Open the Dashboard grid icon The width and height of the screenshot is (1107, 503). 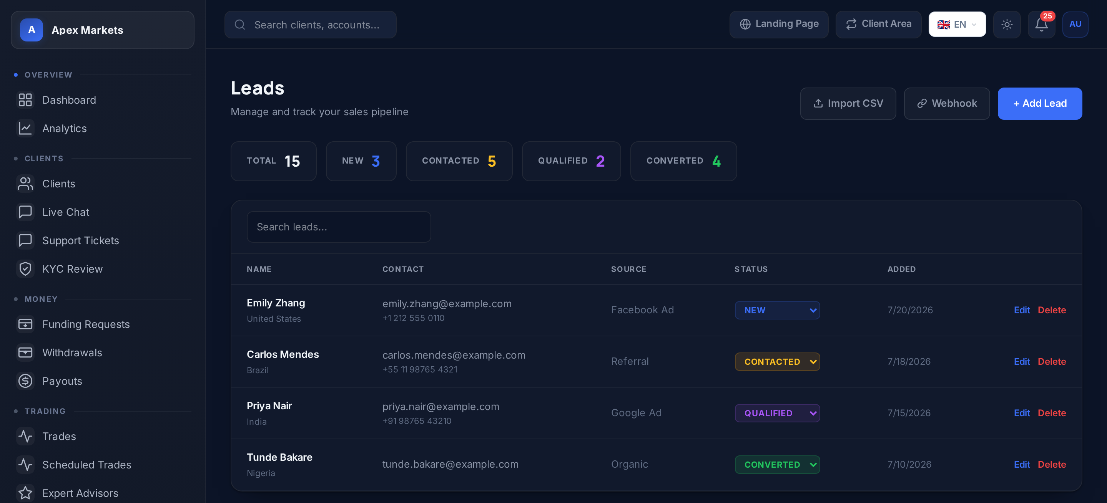25,100
